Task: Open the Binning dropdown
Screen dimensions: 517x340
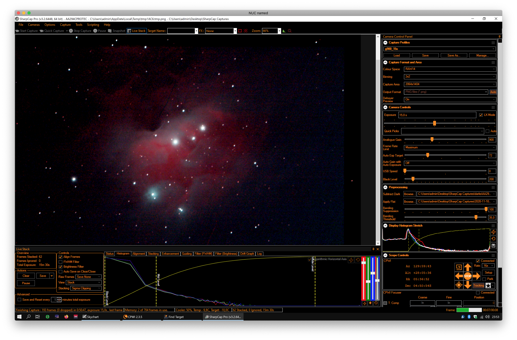Action: tap(450, 76)
